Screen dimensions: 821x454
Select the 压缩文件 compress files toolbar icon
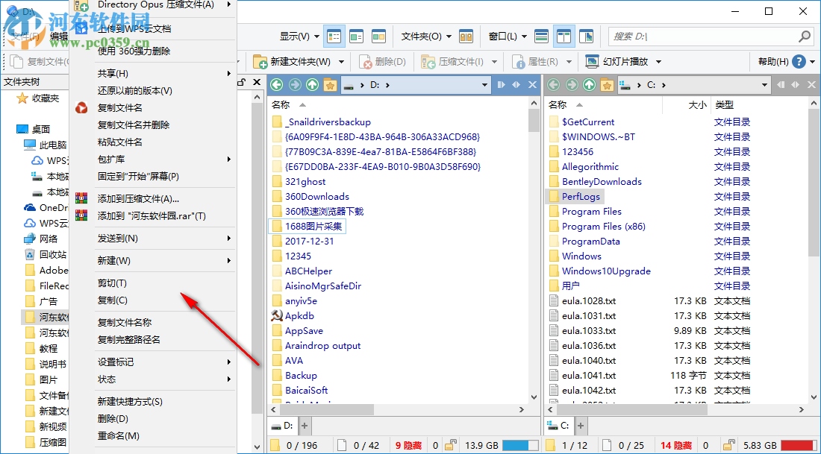[x=429, y=60]
